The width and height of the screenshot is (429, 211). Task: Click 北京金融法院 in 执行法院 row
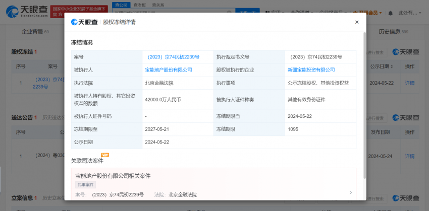point(158,83)
